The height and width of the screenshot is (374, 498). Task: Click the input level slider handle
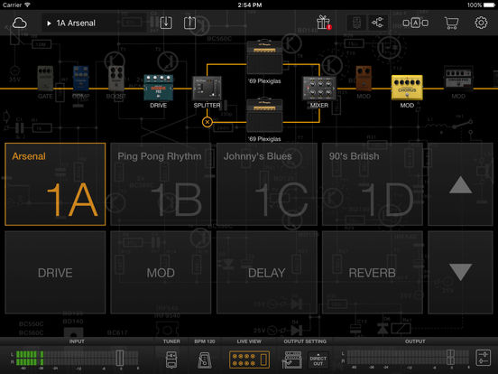click(120, 358)
